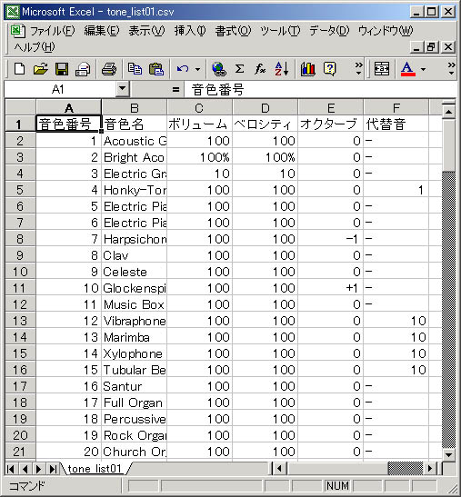The width and height of the screenshot is (461, 497).
Task: Apply font color with the red A swatch
Action: click(407, 69)
